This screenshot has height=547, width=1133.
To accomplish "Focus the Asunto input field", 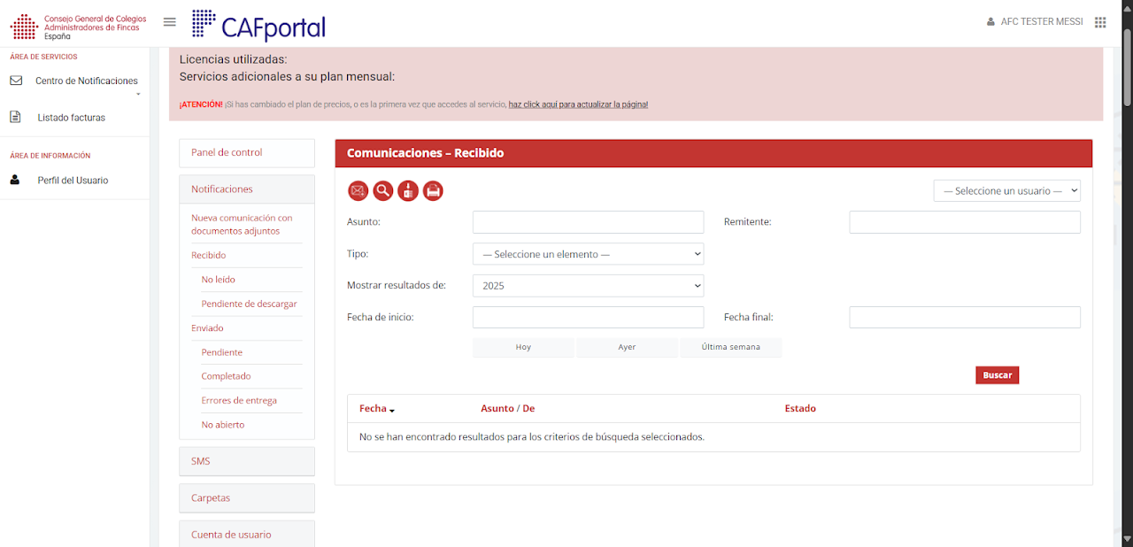I will (588, 222).
